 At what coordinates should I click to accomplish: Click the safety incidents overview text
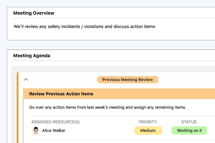(84, 27)
